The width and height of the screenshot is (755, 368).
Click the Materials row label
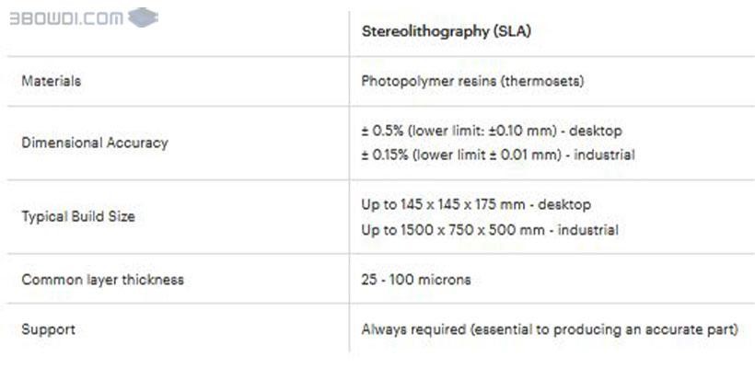click(x=51, y=81)
